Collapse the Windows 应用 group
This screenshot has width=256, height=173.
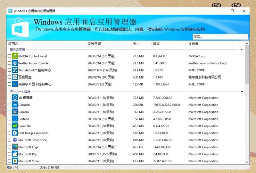242,91
